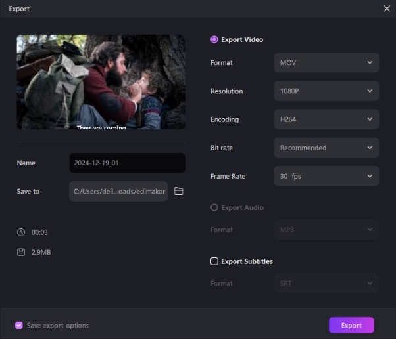
Task: Open the SRT subtitle format dropdown
Action: tap(326, 284)
